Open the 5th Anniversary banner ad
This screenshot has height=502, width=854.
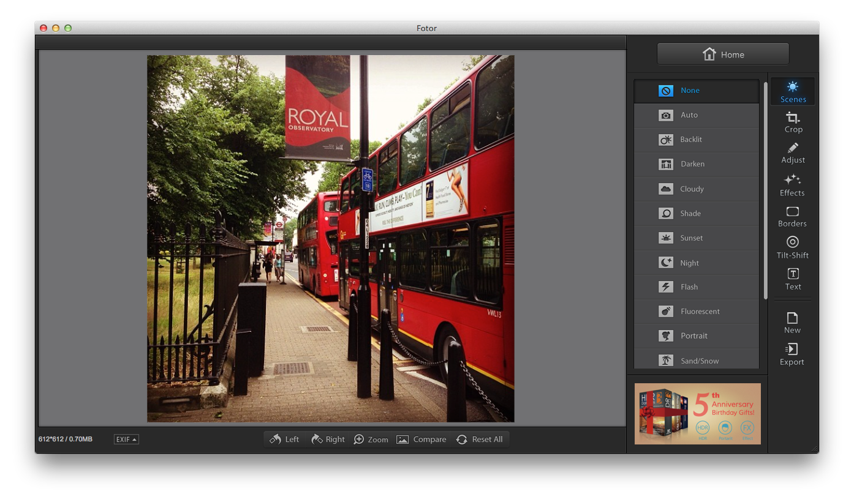(x=697, y=414)
